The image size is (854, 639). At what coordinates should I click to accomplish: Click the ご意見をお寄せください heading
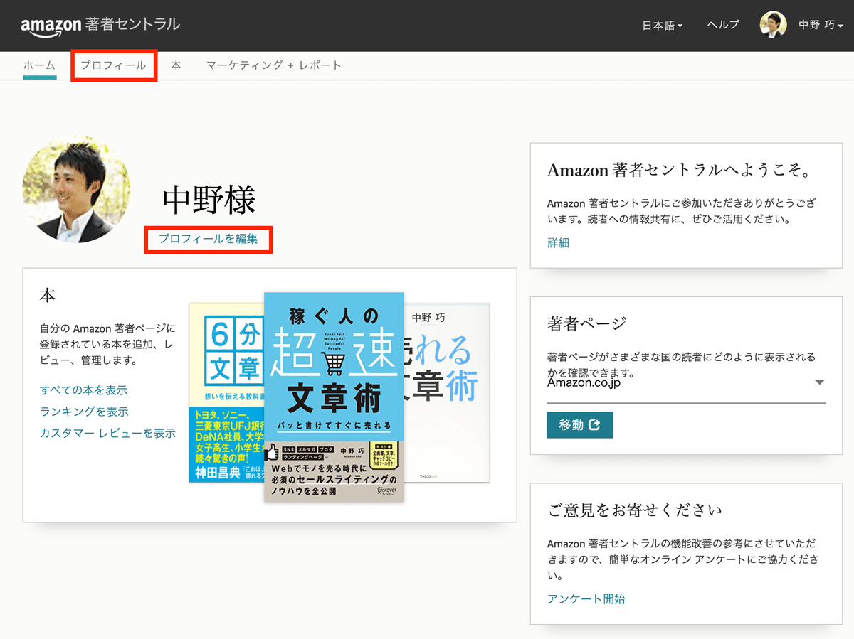point(635,510)
